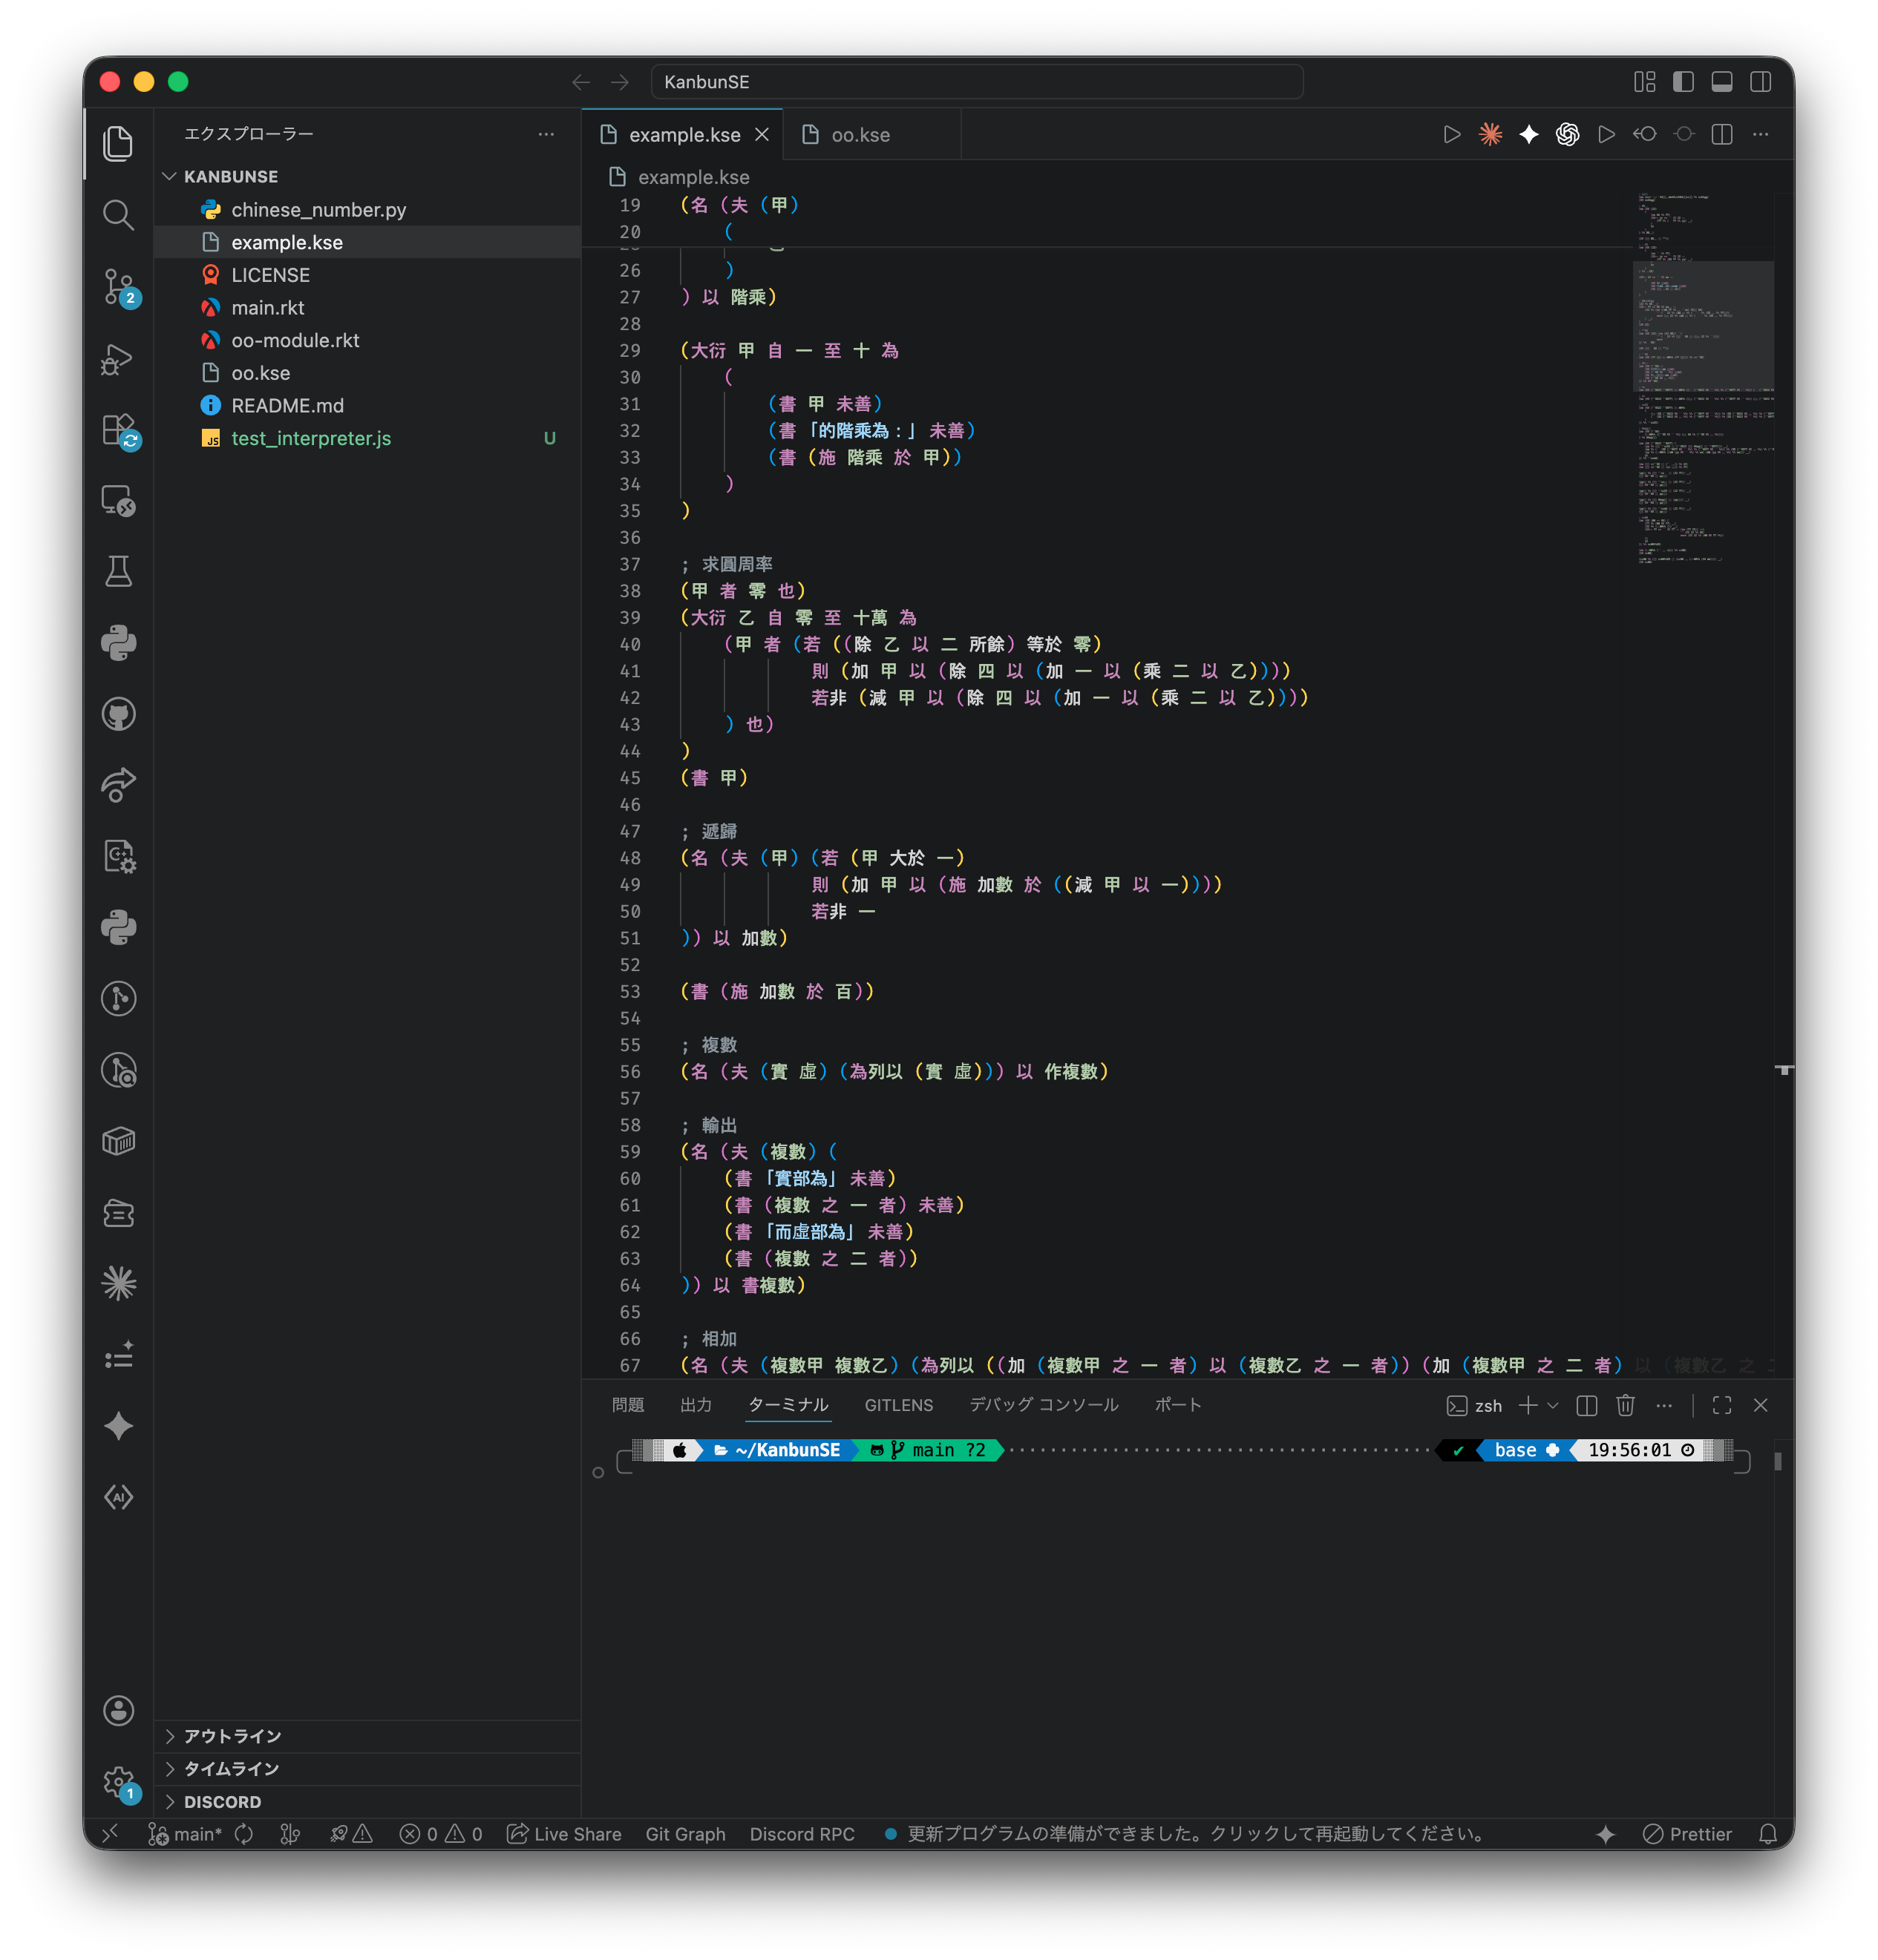Click Git Graph in status bar

[684, 1833]
